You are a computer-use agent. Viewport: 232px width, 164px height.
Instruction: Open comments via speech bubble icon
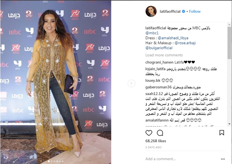click(x=160, y=133)
